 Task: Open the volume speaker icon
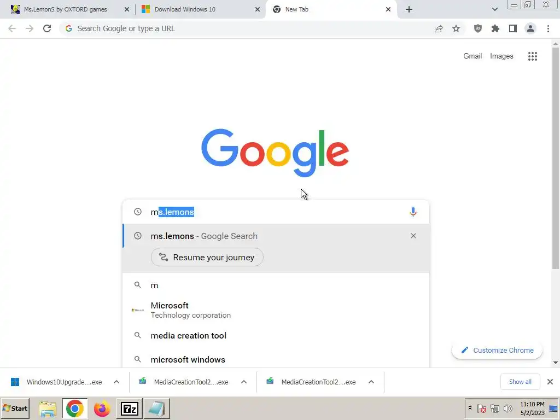pyautogui.click(x=507, y=408)
